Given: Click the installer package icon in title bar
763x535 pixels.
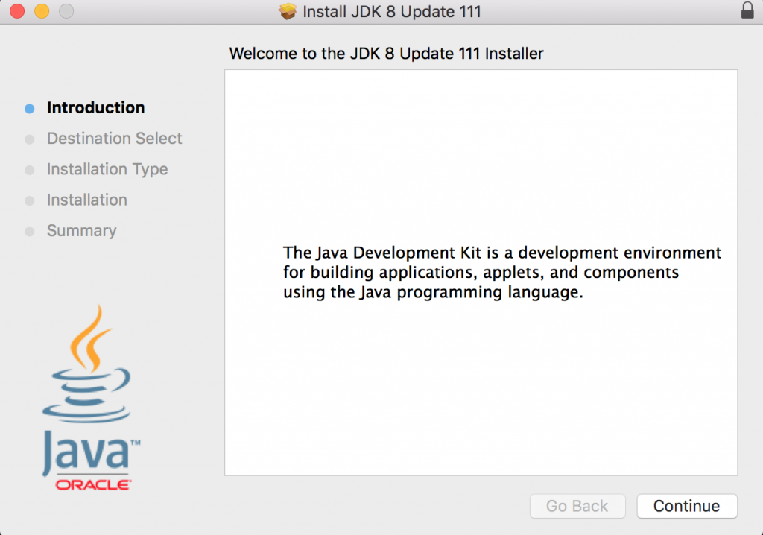Looking at the screenshot, I should (x=287, y=11).
